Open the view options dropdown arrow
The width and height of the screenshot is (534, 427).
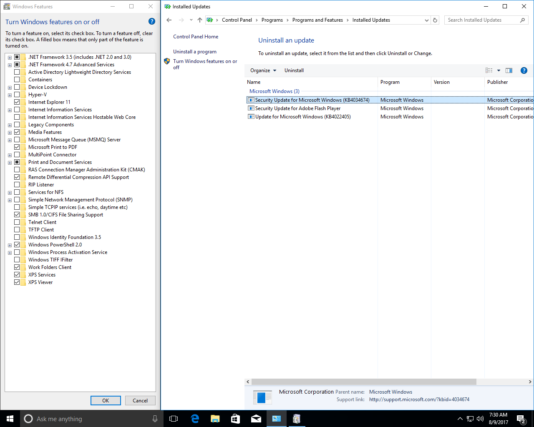tap(499, 70)
